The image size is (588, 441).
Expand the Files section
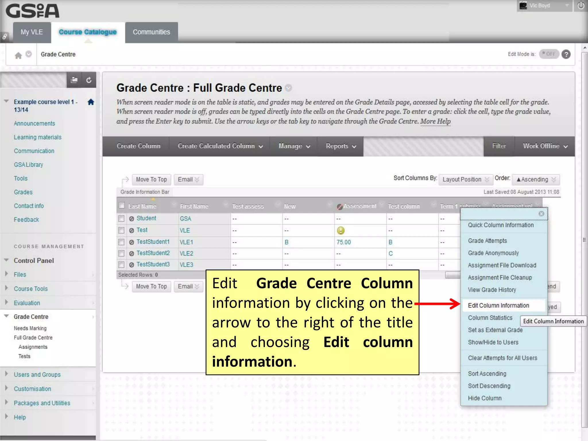pyautogui.click(x=6, y=274)
